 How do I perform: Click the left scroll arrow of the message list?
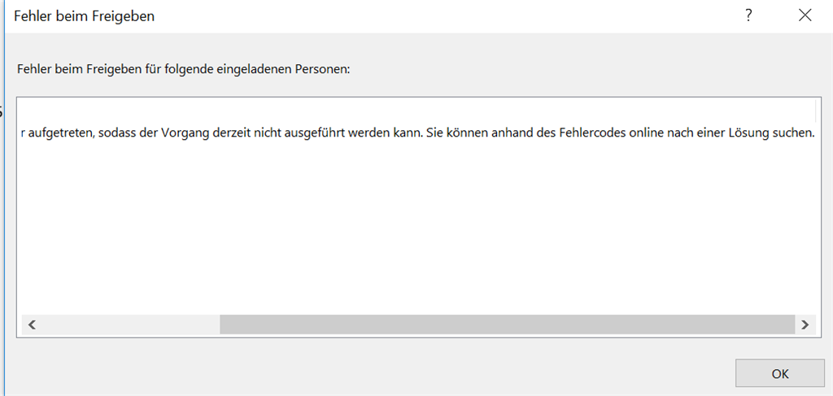click(x=32, y=324)
